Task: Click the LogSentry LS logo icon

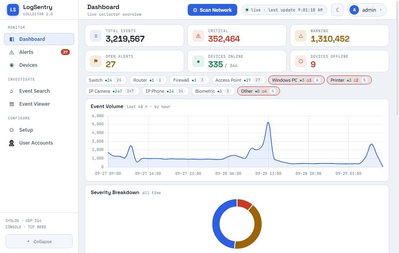Action: tap(13, 10)
